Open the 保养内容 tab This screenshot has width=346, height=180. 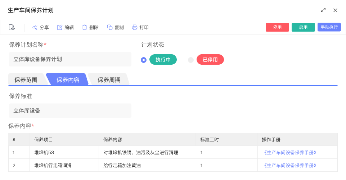[x=68, y=80]
